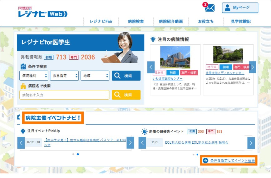
Task: Click the blue 検索 condition search button
Action: point(126,76)
